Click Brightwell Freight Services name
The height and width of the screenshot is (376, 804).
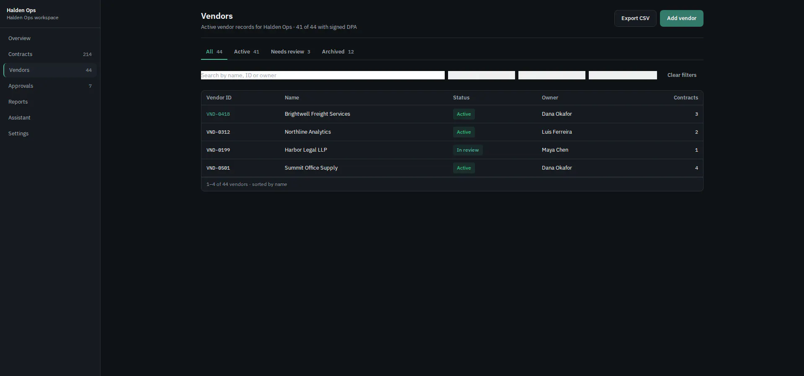pyautogui.click(x=317, y=114)
